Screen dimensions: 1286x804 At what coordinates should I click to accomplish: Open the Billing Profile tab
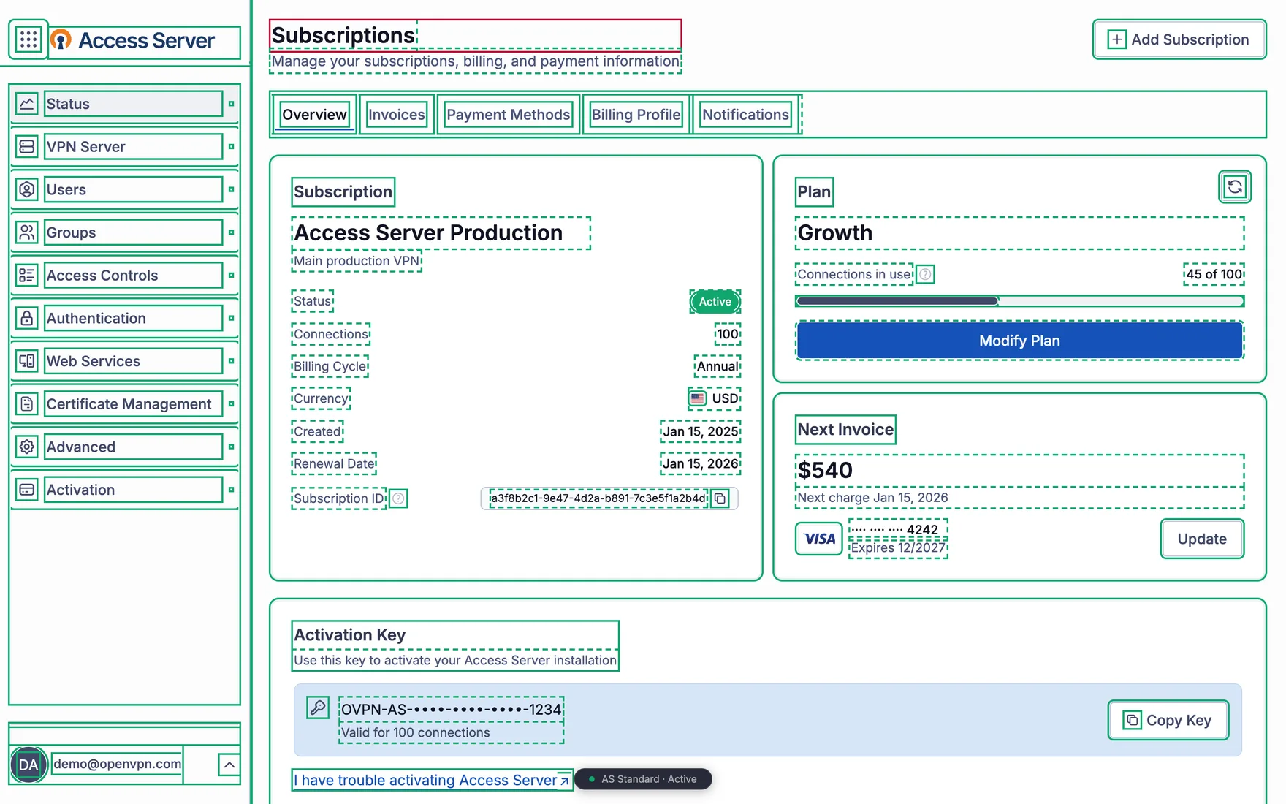point(636,115)
